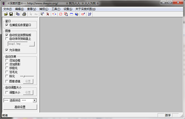The width and height of the screenshot is (185, 119).
Task: Click the cursor-with-blue-arrow toolbar icon
Action: click(x=42, y=14)
